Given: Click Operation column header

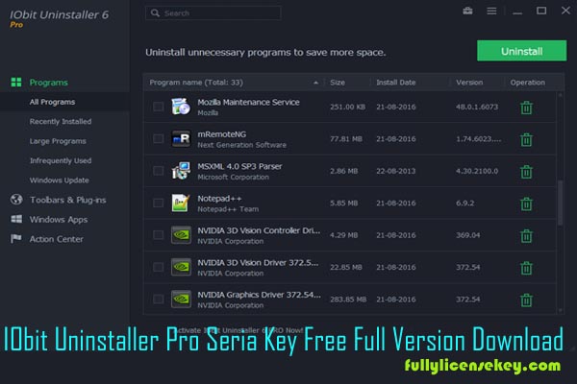Looking at the screenshot, I should [x=528, y=83].
